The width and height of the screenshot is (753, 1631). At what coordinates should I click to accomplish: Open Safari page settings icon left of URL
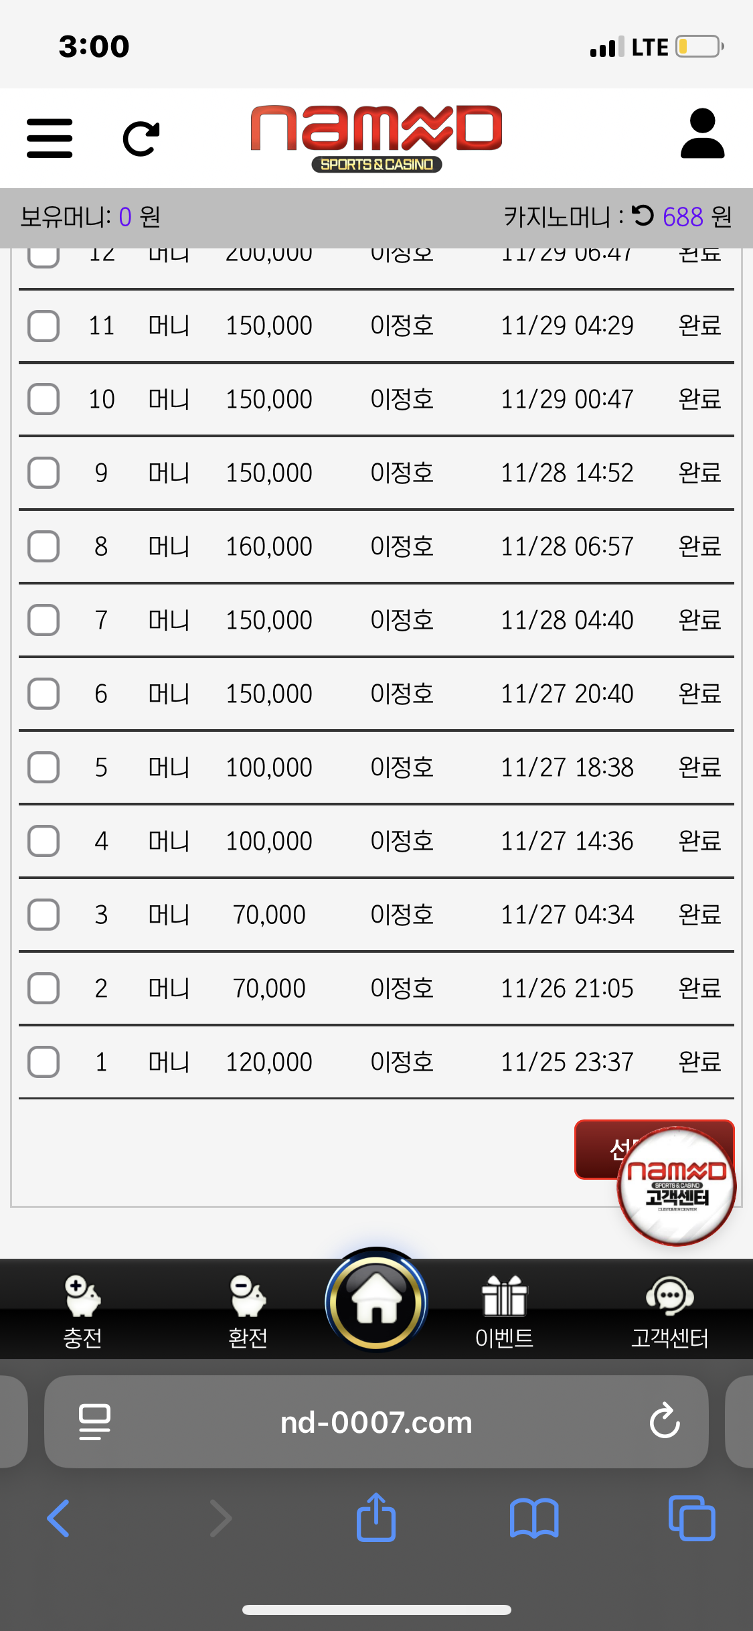94,1421
